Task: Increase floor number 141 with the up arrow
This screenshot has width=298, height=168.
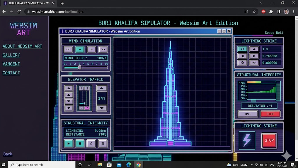Action: coord(102,88)
